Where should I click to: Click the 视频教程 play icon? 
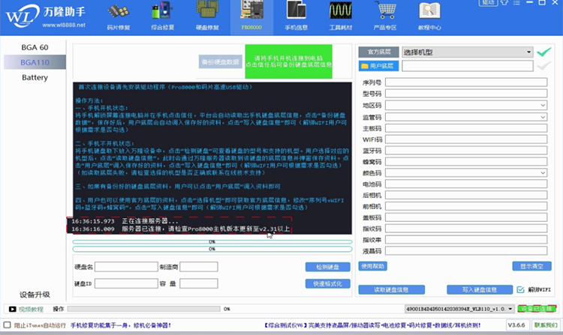click(x=13, y=309)
